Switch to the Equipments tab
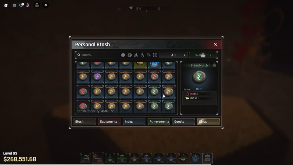Image resolution: width=293 pixels, height=165 pixels. coord(109,121)
